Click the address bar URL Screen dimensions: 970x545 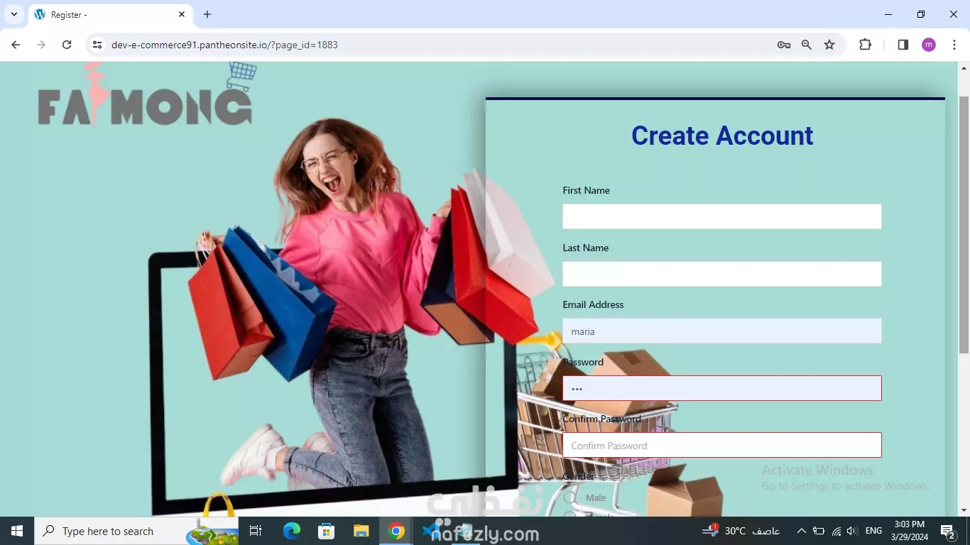pos(224,45)
